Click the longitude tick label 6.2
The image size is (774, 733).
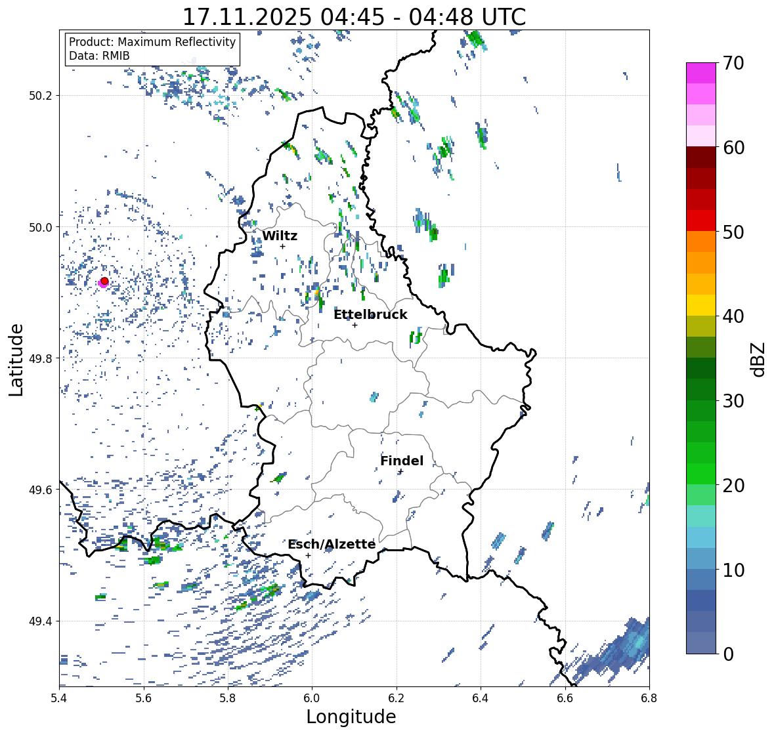397,698
